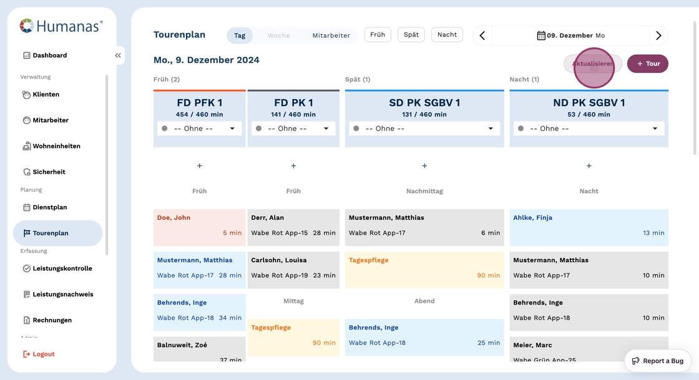The height and width of the screenshot is (380, 699).
Task: Add entry with plus under FD PFK 1
Action: pyautogui.click(x=199, y=166)
